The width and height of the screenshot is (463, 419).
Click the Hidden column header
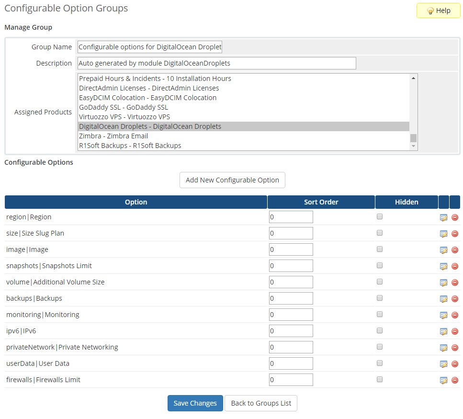click(x=407, y=202)
